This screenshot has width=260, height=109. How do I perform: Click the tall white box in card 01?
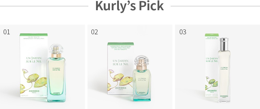click(x=34, y=65)
